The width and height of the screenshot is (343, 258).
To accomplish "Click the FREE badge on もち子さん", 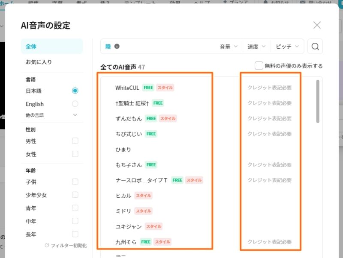I will point(151,165).
